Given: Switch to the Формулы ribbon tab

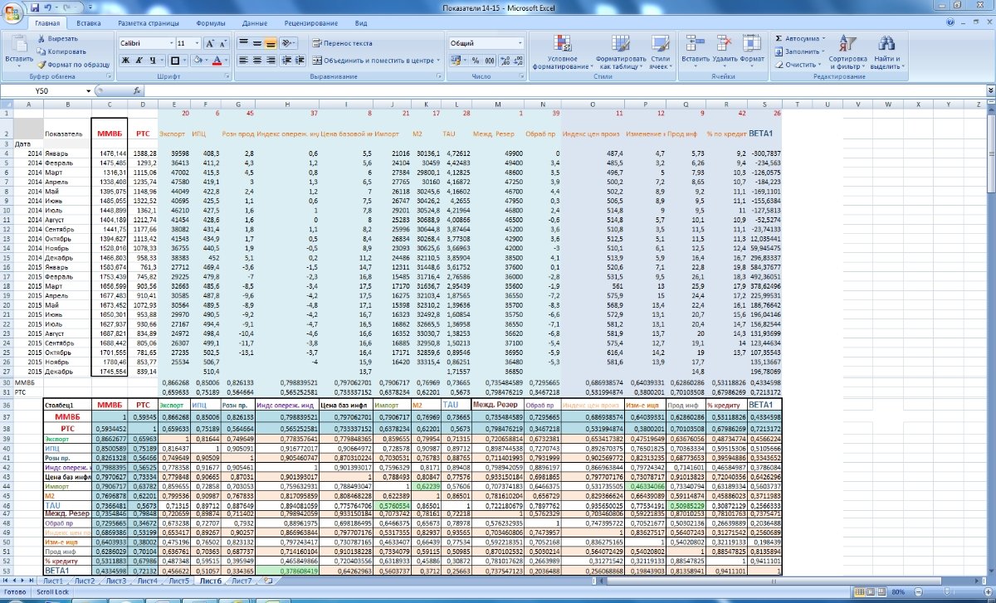Looking at the screenshot, I should [211, 25].
